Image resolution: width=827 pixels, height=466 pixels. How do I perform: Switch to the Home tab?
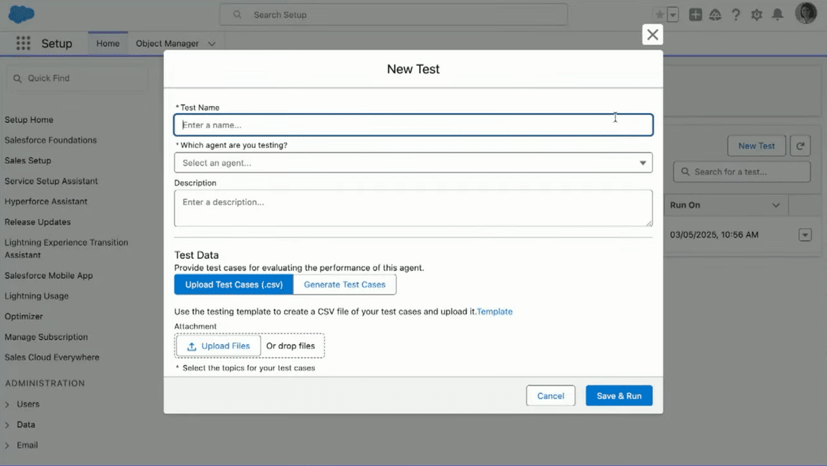[x=108, y=43]
